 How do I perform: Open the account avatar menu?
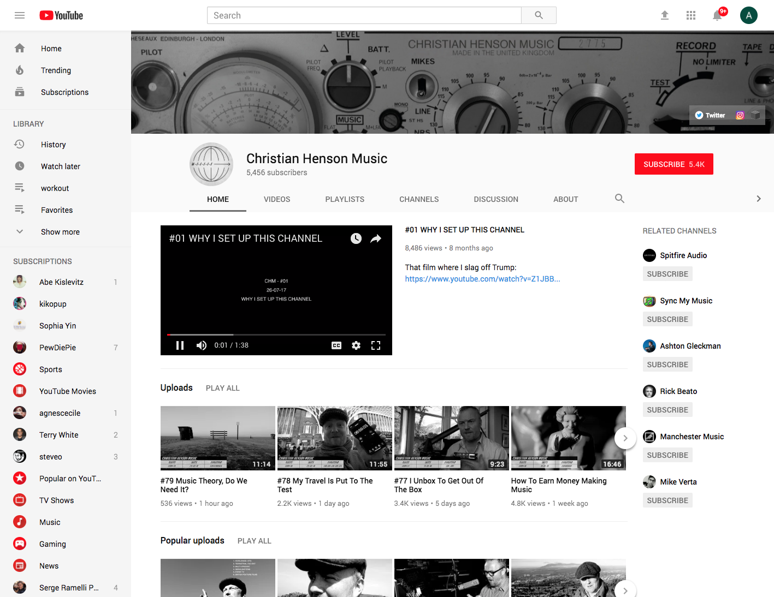pyautogui.click(x=749, y=15)
